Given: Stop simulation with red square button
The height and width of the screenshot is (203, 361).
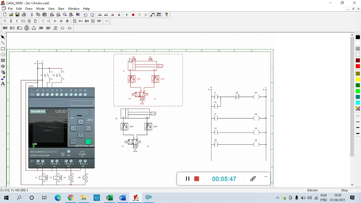Looking at the screenshot, I should point(133,15).
